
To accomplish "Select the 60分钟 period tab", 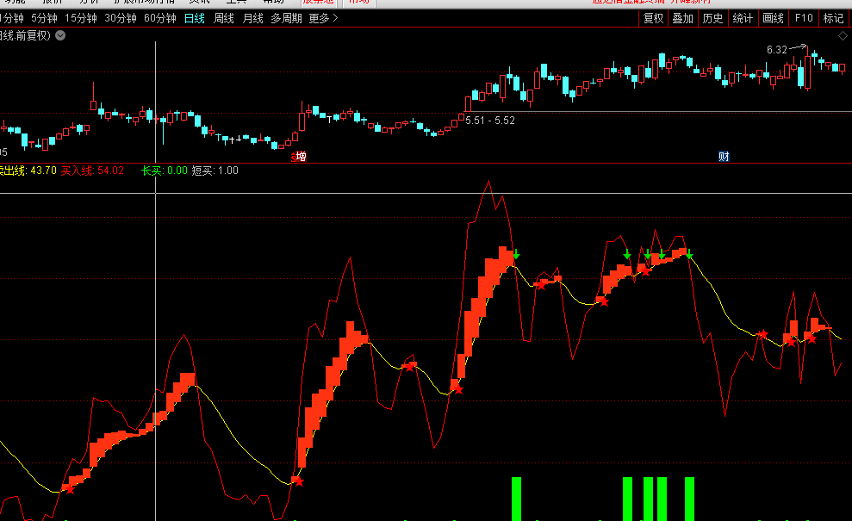I will click(x=159, y=18).
